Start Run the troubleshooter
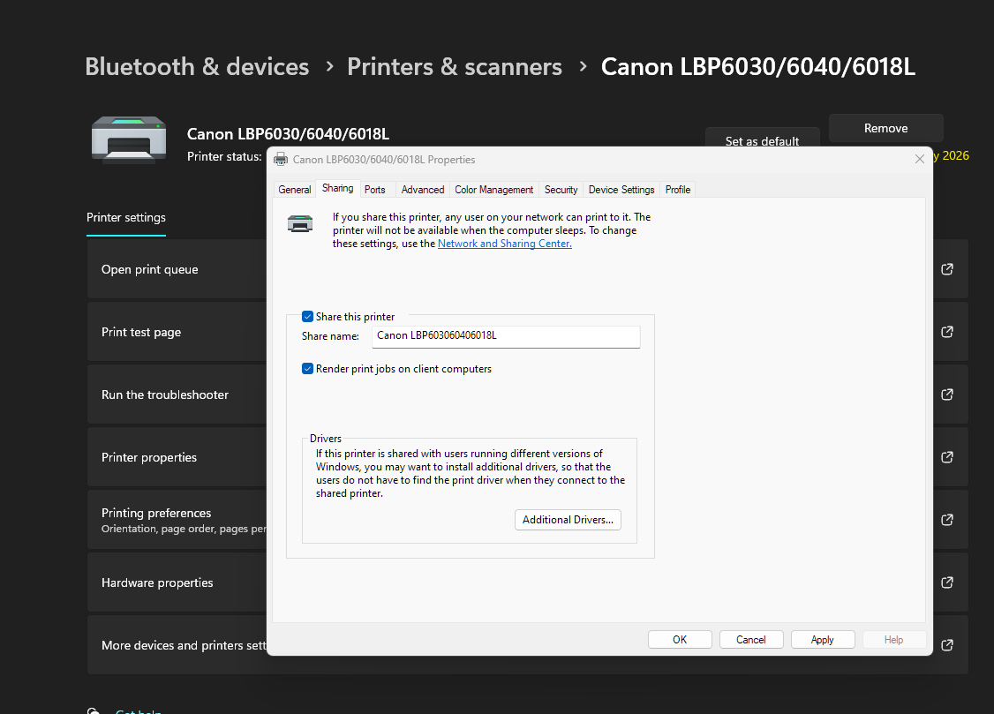 point(177,395)
